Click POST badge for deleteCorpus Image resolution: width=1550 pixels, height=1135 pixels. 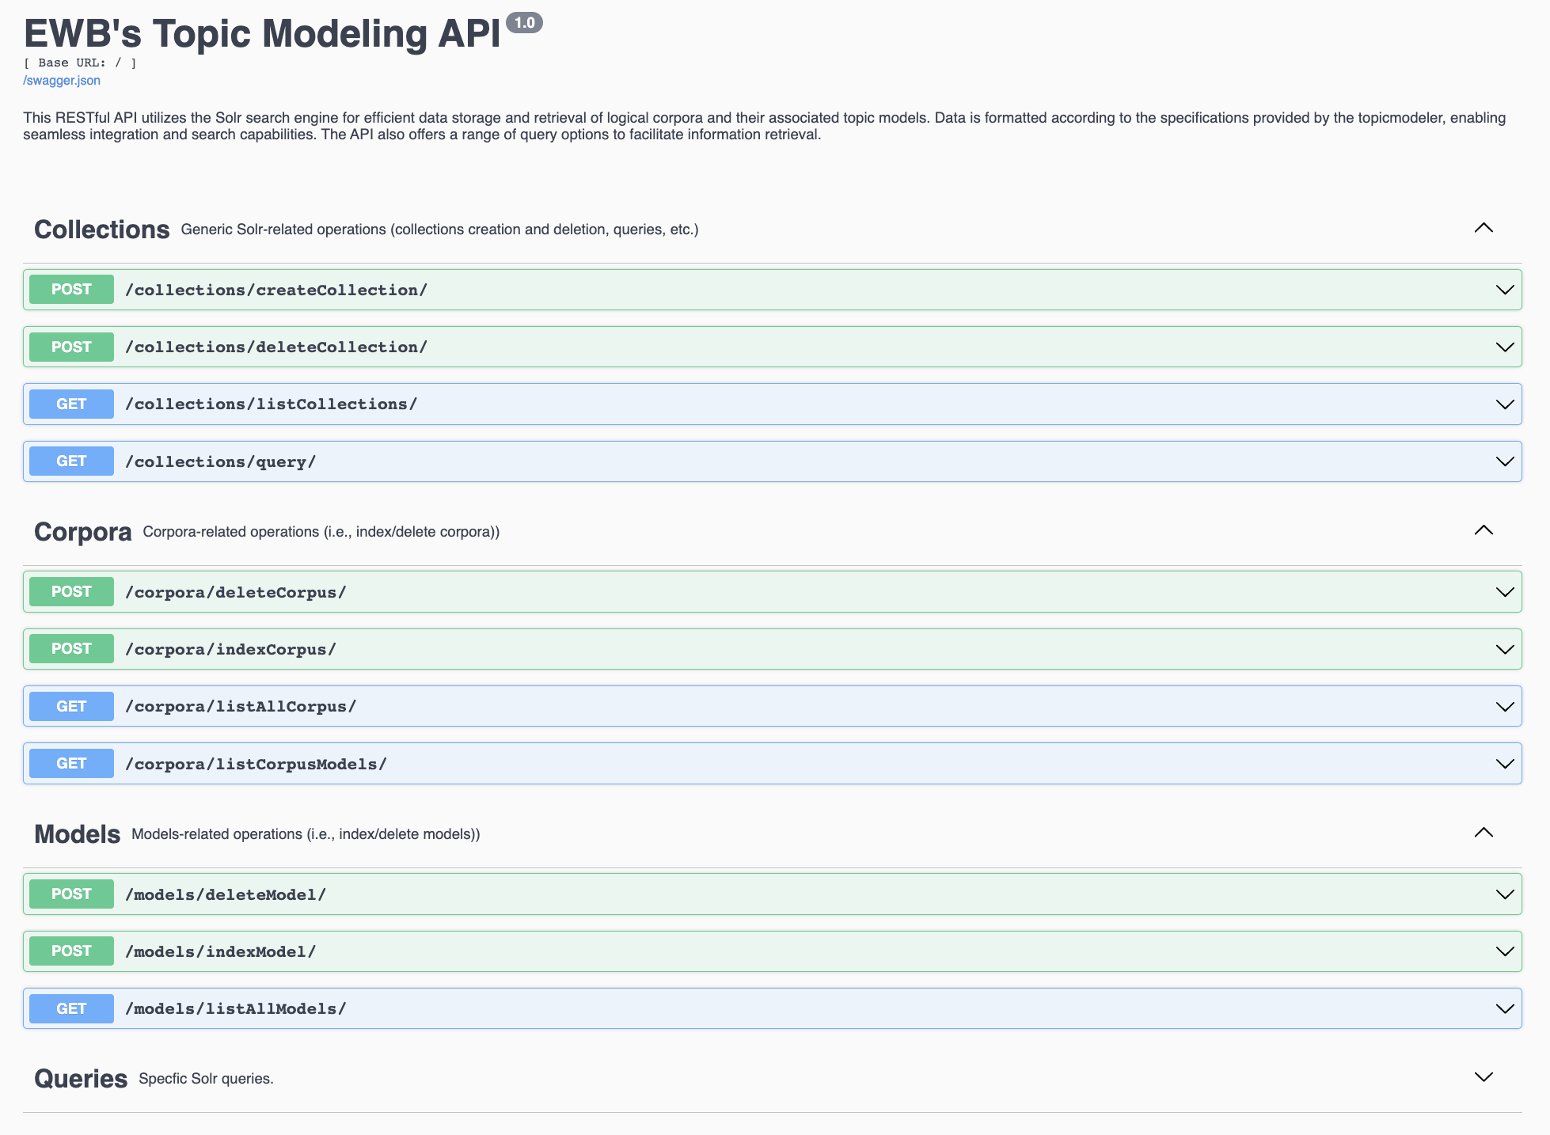(71, 592)
